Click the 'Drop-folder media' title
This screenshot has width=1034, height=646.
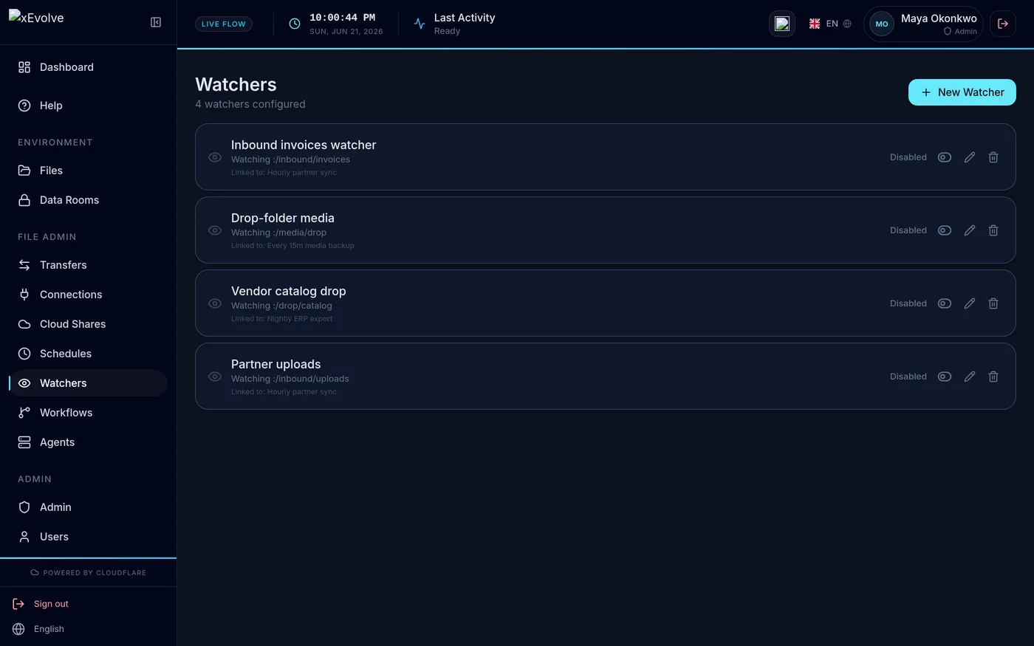[x=283, y=219]
